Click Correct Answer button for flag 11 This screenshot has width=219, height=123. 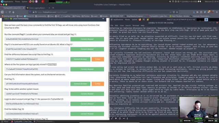click(87, 39)
